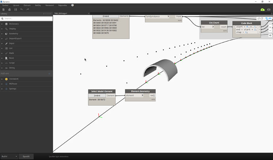
Task: Click the familyInstance input port
Action: pyautogui.click(x=157, y=16)
